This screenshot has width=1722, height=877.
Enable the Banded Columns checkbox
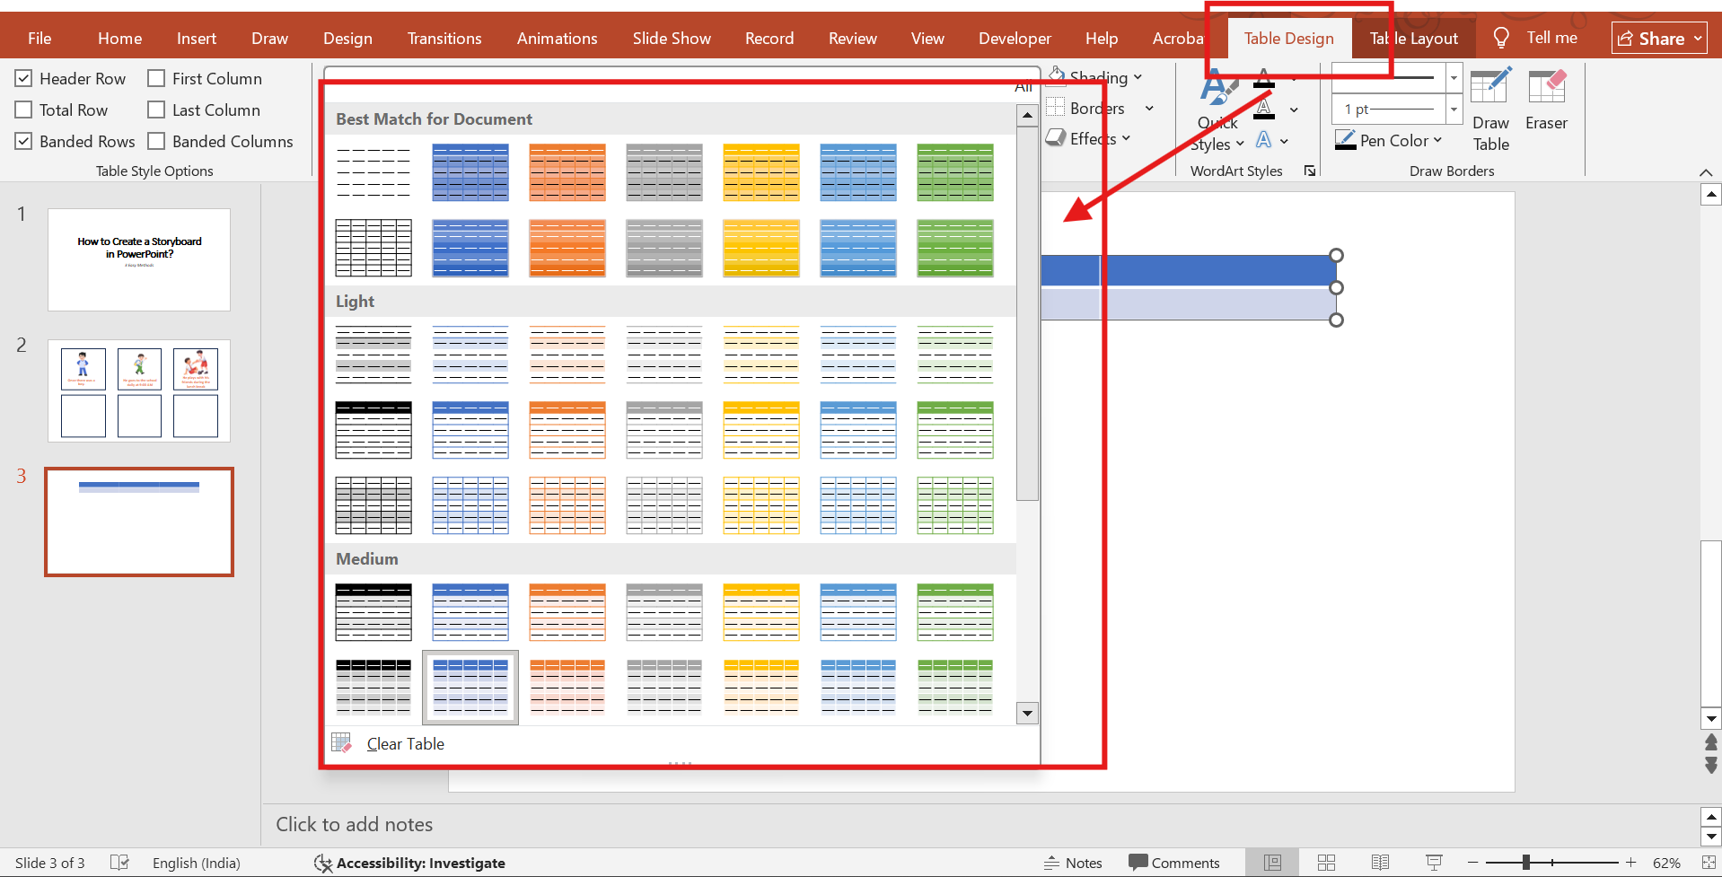click(x=157, y=142)
